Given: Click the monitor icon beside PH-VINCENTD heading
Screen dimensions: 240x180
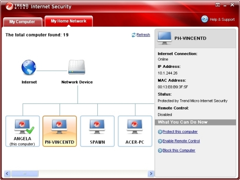Looking at the screenshot, I should pyautogui.click(x=165, y=38).
